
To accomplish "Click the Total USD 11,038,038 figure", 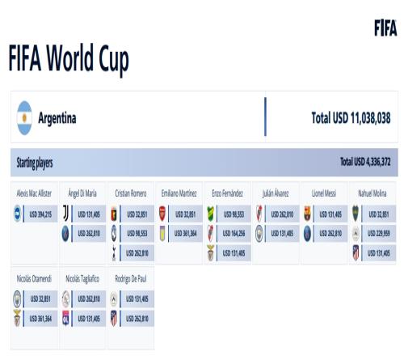I will click(351, 118).
